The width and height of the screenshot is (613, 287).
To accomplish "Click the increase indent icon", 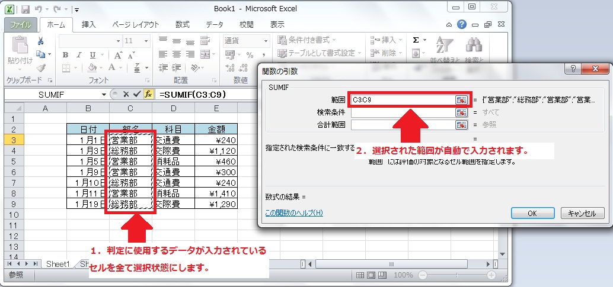I will 177,67.
